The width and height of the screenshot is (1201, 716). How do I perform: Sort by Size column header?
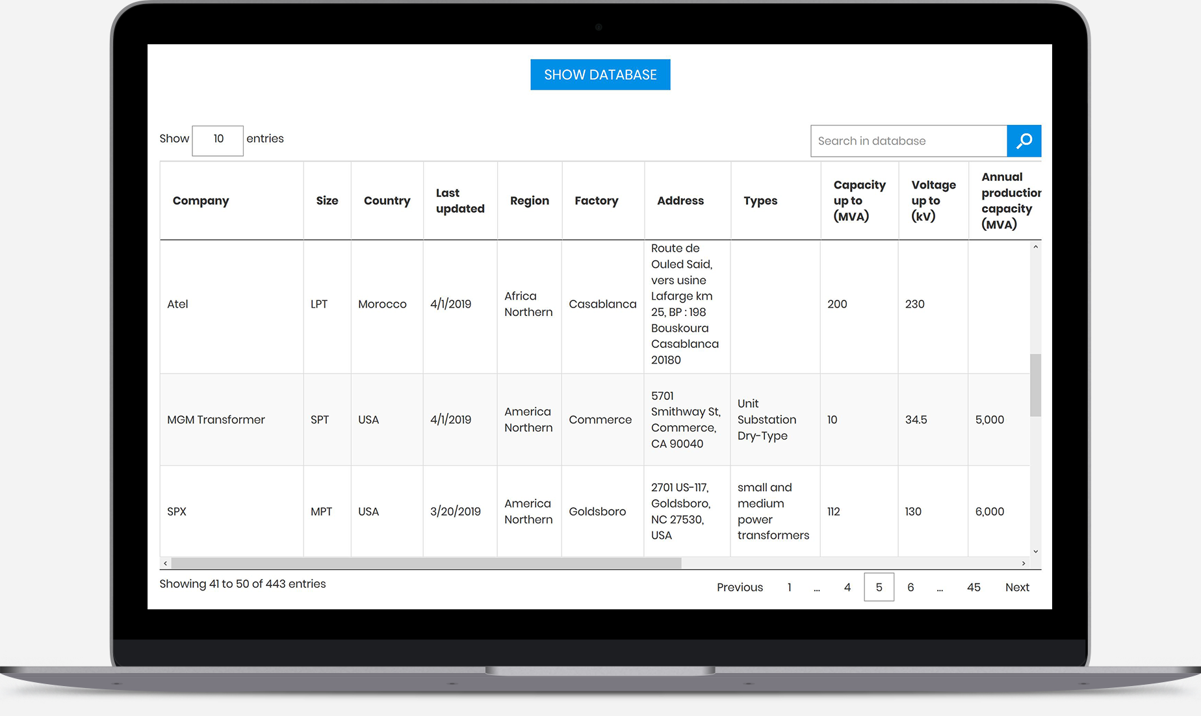(x=327, y=201)
